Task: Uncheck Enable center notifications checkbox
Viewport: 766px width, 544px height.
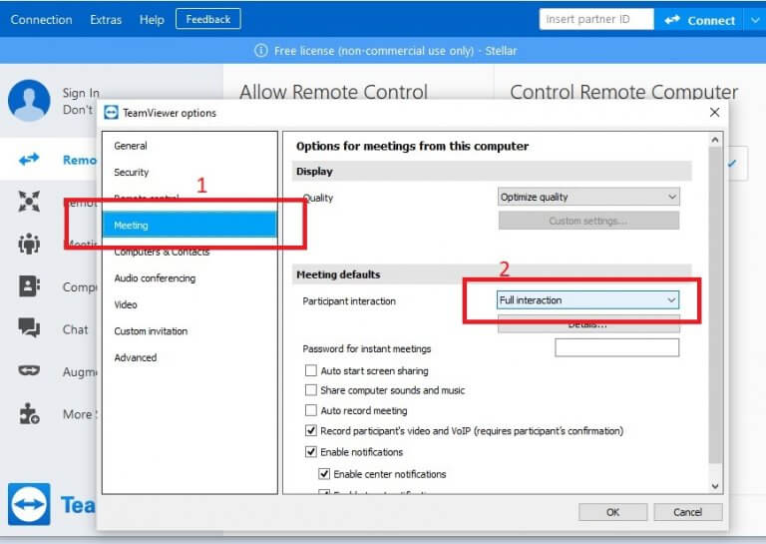Action: click(324, 473)
